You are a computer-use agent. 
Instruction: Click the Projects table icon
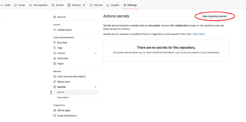coord(69,5)
